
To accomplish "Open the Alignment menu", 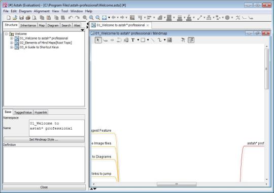I will [x=42, y=11].
